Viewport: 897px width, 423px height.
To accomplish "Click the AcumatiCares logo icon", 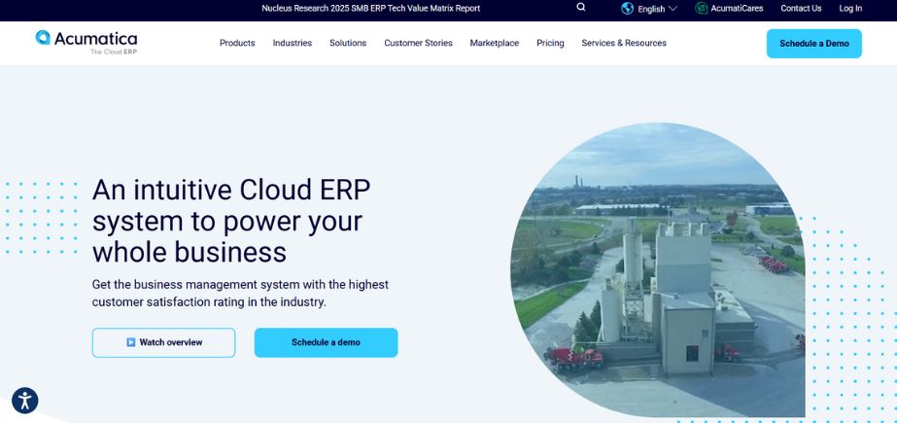I will pos(702,9).
